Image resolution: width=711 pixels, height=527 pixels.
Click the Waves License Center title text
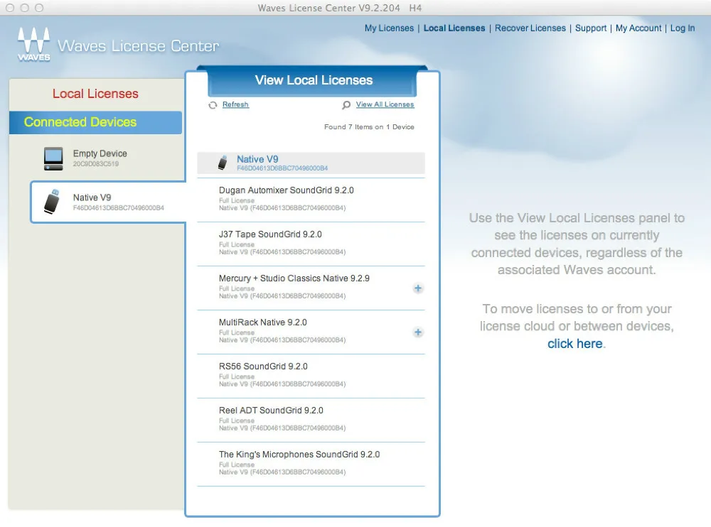pyautogui.click(x=139, y=45)
